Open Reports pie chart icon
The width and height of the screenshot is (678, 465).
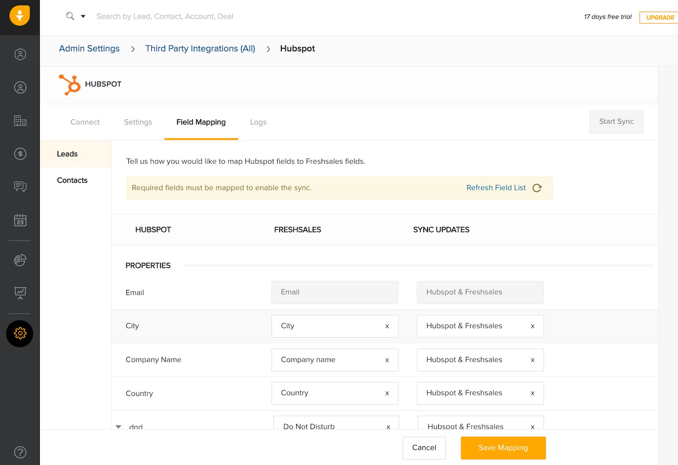click(20, 260)
